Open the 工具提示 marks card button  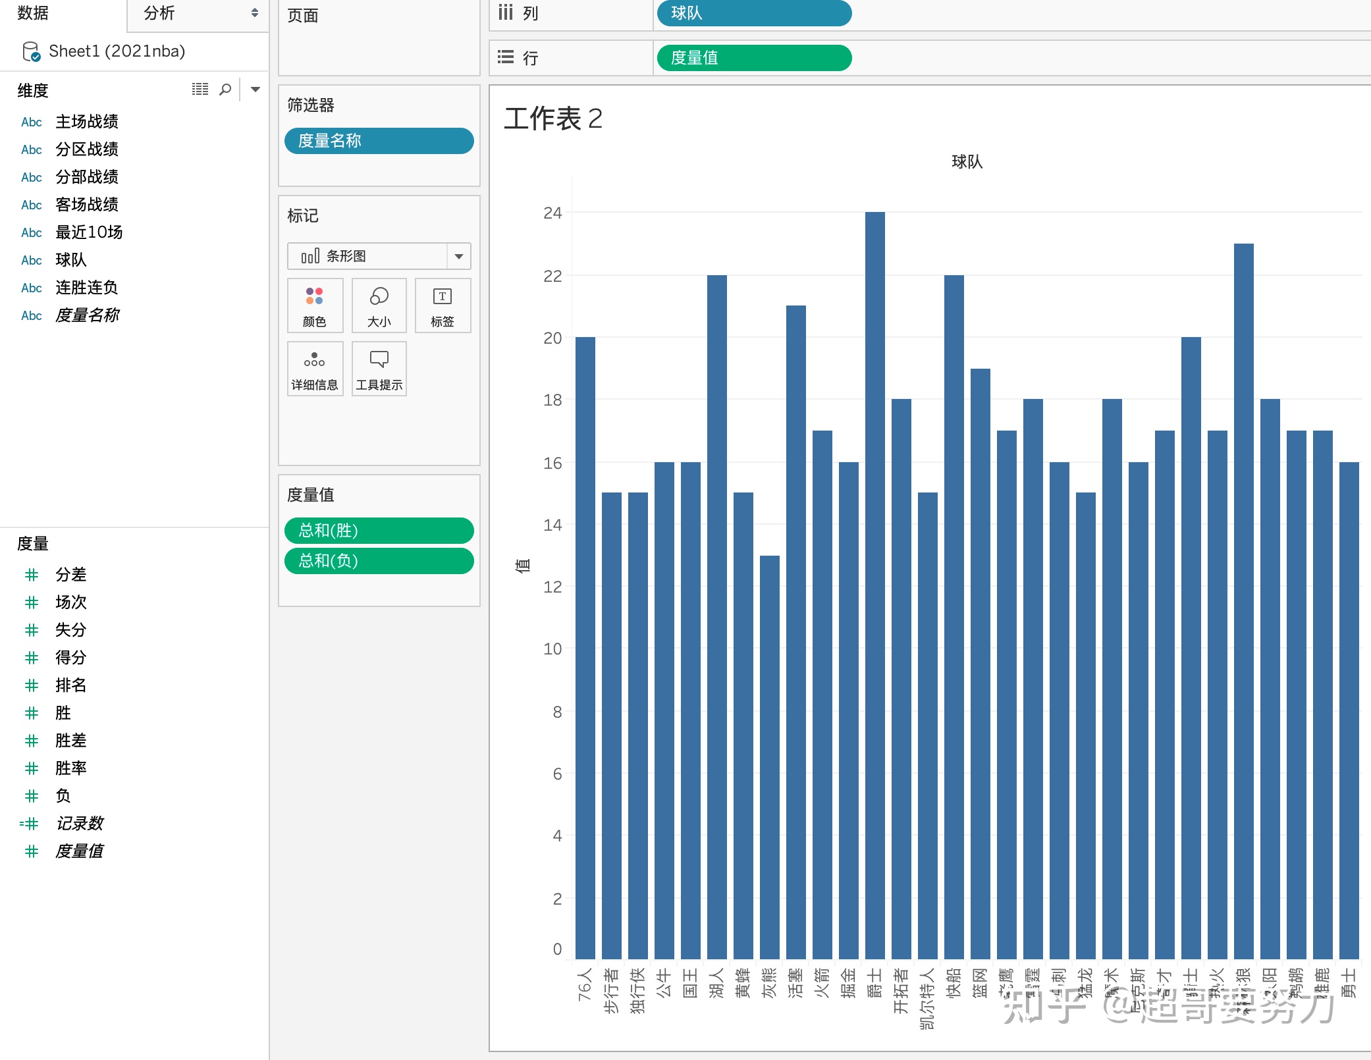379,369
